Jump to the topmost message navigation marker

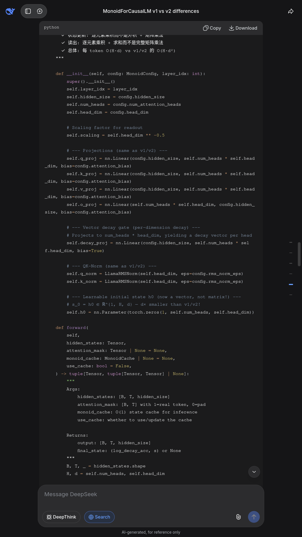coord(291,242)
